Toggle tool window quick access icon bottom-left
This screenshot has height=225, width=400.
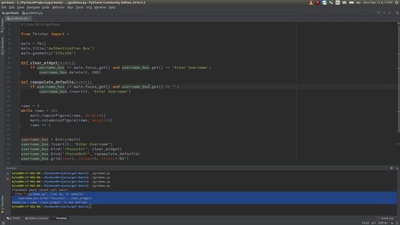(x=3, y=223)
